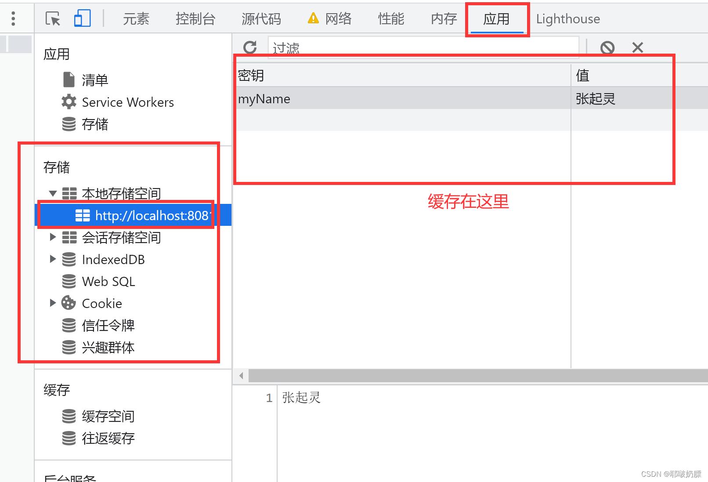This screenshot has width=708, height=482.
Task: Click the database icon beside 存储 item
Action: [69, 124]
